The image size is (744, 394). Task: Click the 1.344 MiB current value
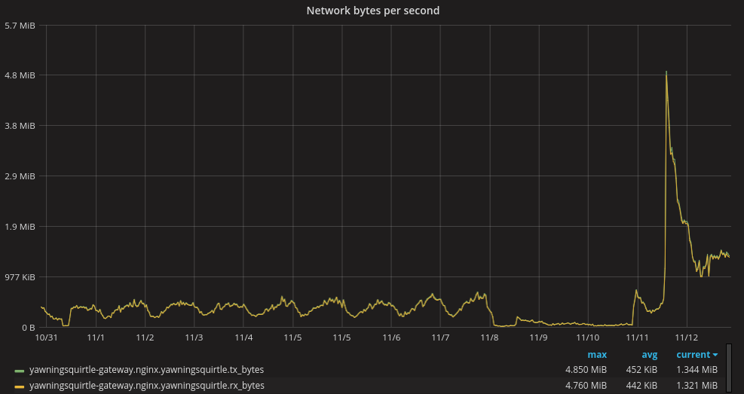pos(697,370)
